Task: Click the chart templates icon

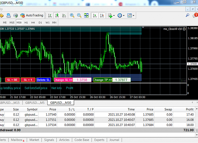Action: point(130,15)
